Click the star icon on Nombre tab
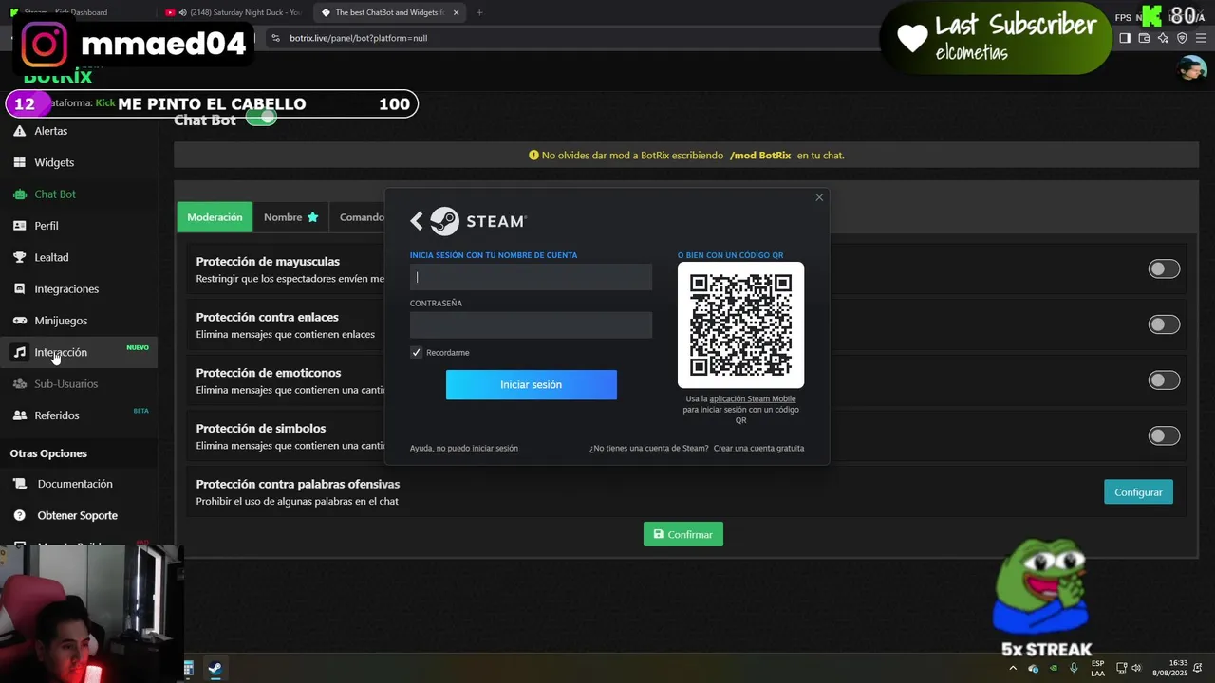1215x683 pixels. (x=312, y=217)
